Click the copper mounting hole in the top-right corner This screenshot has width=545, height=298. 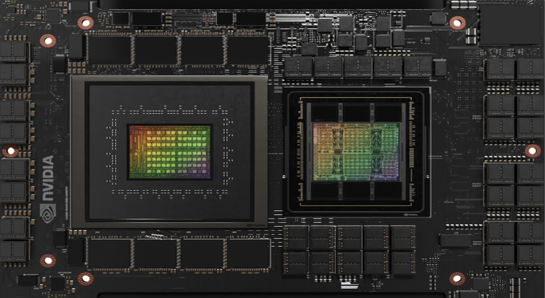pos(457,23)
